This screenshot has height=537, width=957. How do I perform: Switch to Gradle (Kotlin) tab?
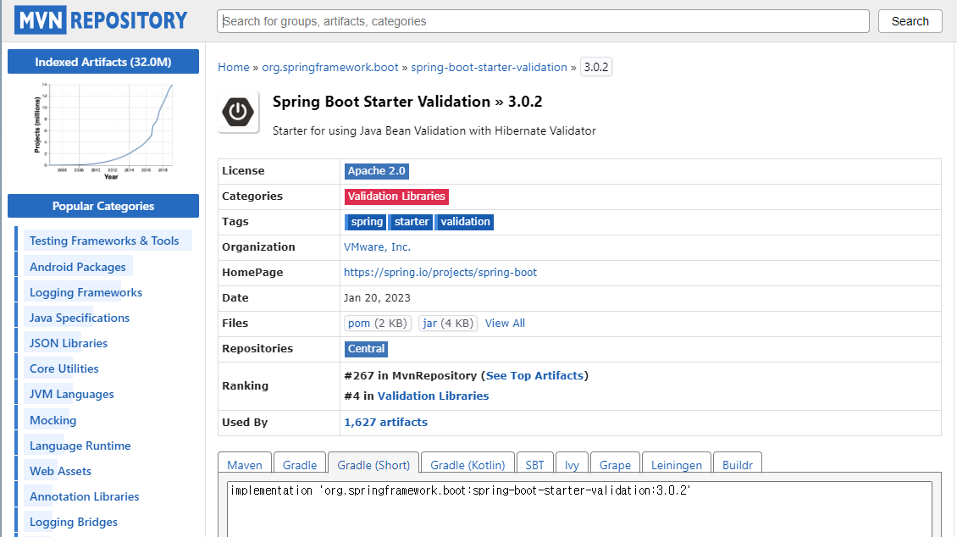[467, 464]
